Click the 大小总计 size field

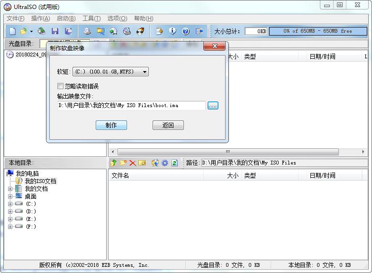[256, 31]
